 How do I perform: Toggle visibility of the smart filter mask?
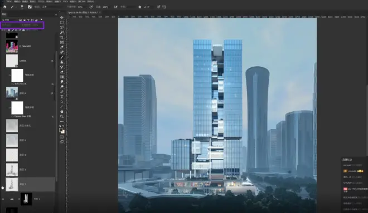[9, 75]
